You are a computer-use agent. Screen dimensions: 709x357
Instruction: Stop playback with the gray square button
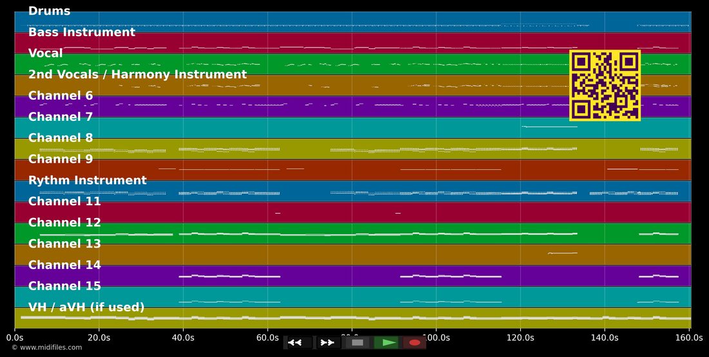[x=357, y=343]
